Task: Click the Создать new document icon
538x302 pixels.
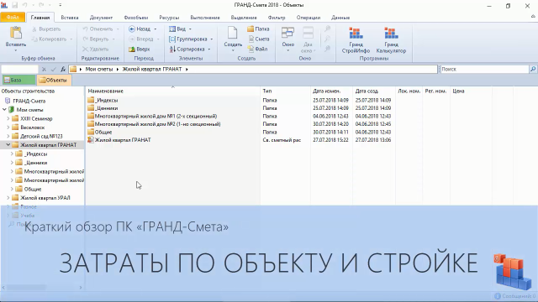Action: (233, 33)
